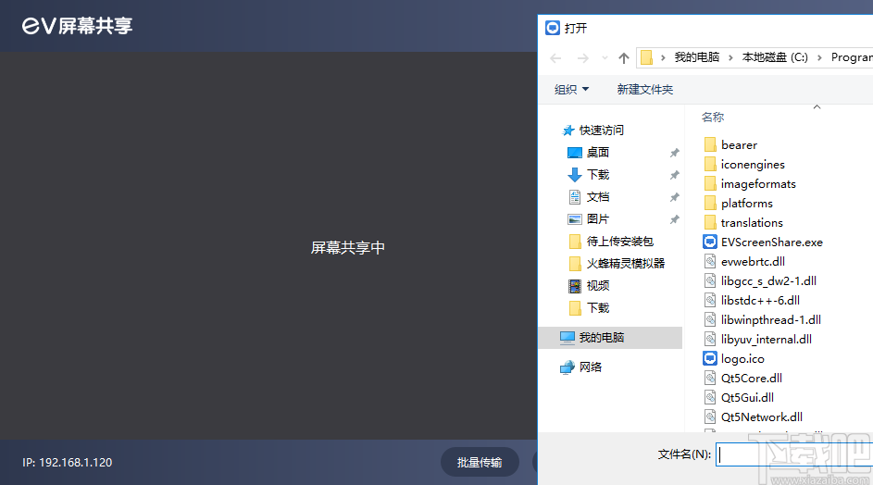Image resolution: width=873 pixels, height=485 pixels.
Task: Expand the chevron after 本地磁盘 (C:) in the path
Action: [x=819, y=57]
